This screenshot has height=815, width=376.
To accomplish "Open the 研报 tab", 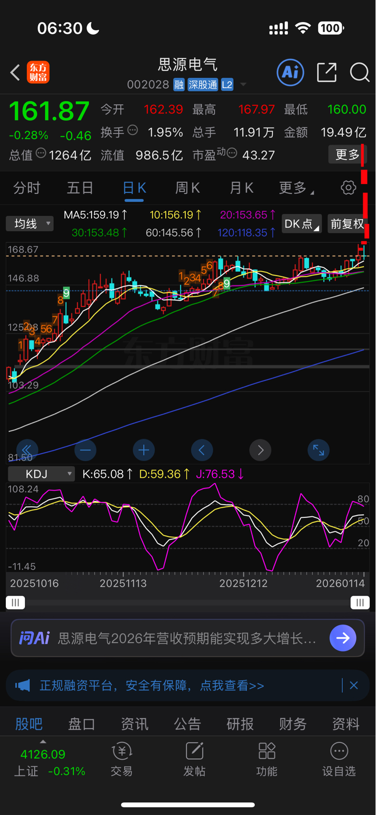I will coord(240,723).
